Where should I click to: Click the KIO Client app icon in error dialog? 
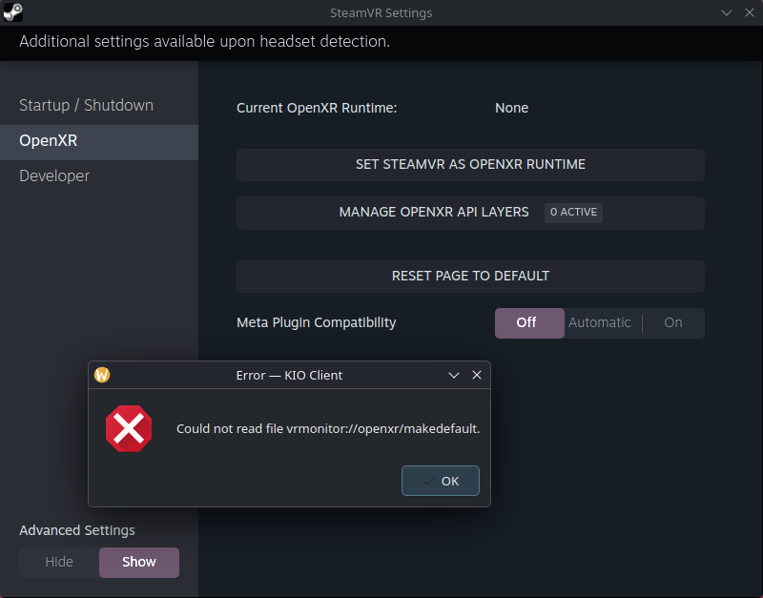point(102,375)
